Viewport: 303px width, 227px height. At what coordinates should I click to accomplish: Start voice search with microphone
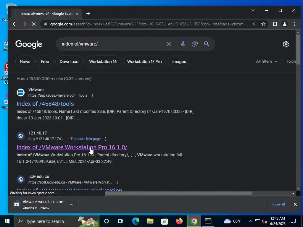[183, 44]
